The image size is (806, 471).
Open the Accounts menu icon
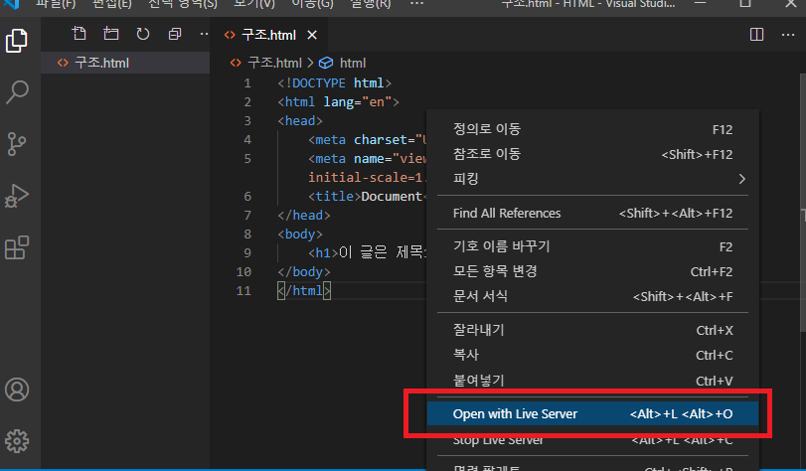coord(17,390)
